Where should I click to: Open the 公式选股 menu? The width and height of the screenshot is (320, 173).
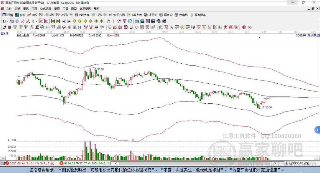click(46, 8)
